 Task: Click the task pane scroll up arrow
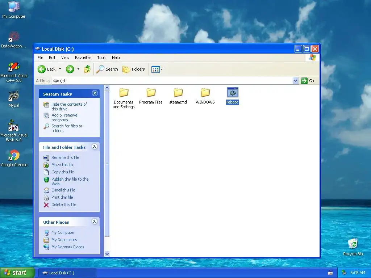[107, 88]
